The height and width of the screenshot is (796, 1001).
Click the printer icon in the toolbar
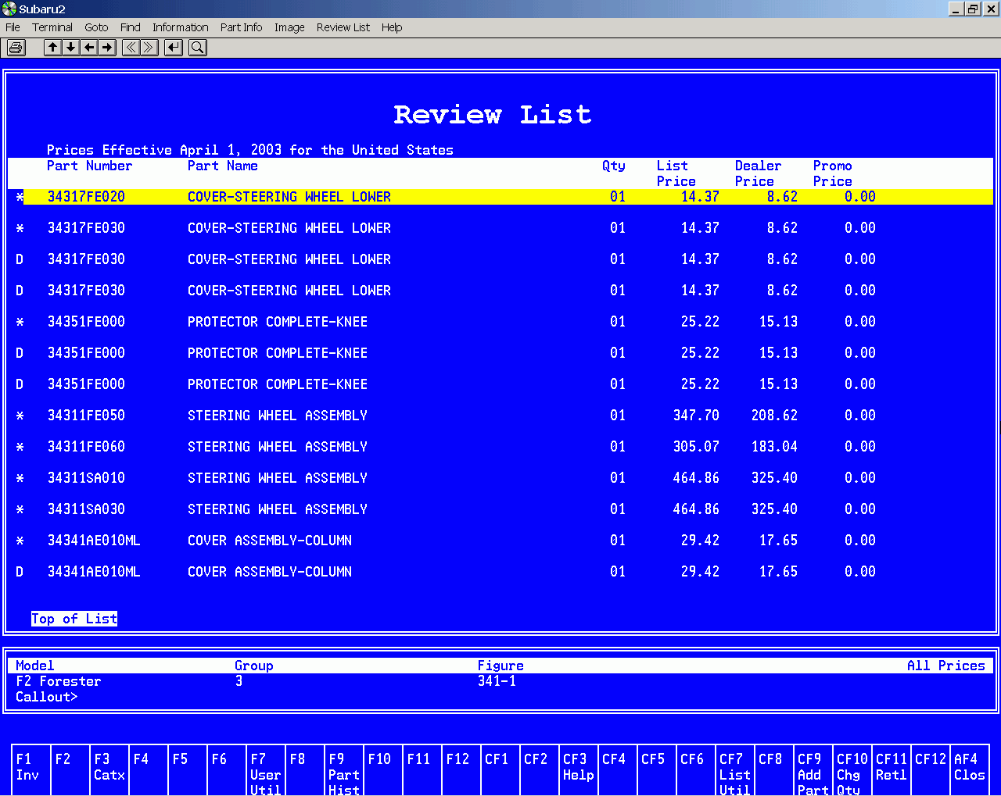click(x=16, y=48)
